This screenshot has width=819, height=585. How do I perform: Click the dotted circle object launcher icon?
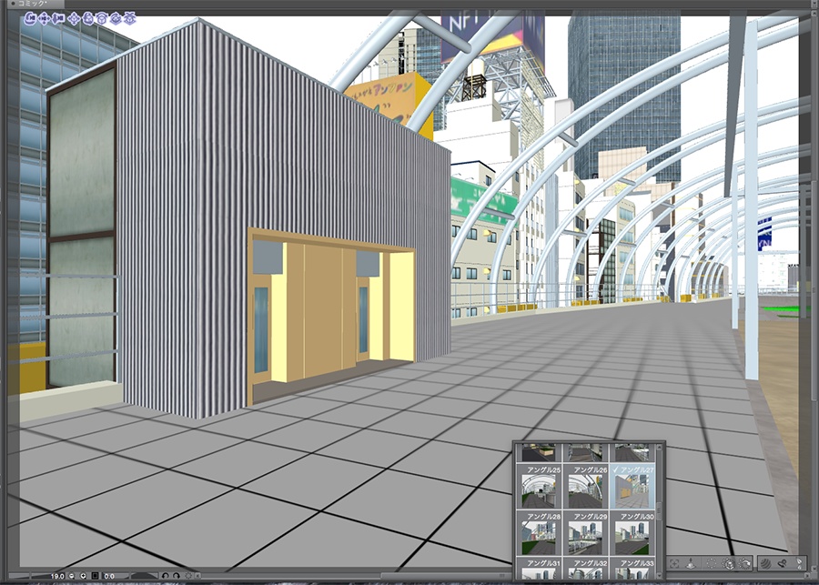(712, 563)
